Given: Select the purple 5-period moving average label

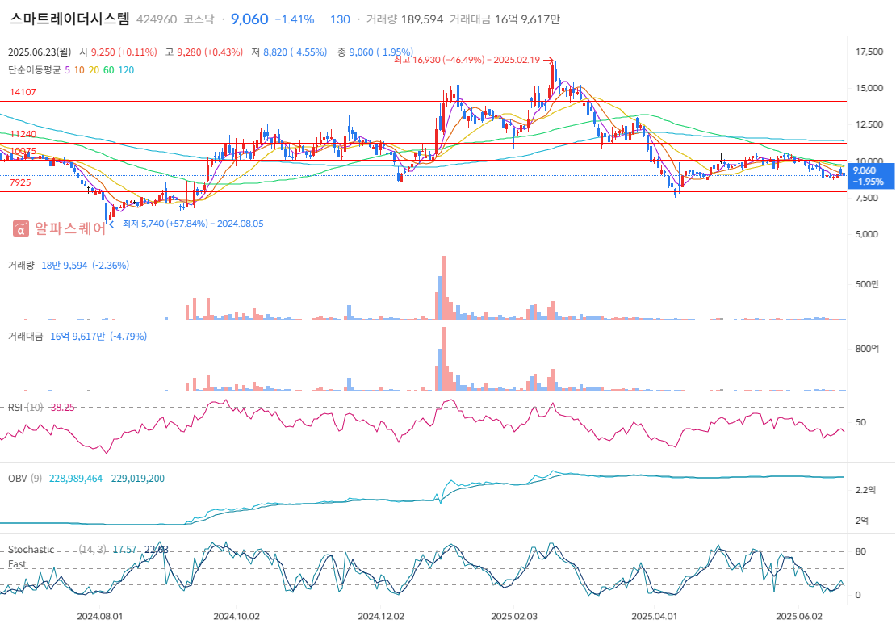Looking at the screenshot, I should click(68, 69).
